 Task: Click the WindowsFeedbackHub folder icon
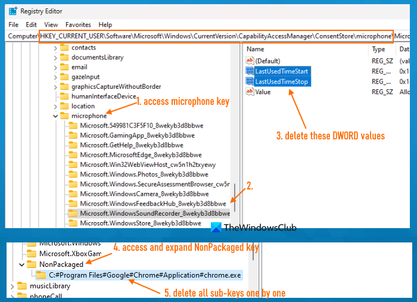point(73,203)
